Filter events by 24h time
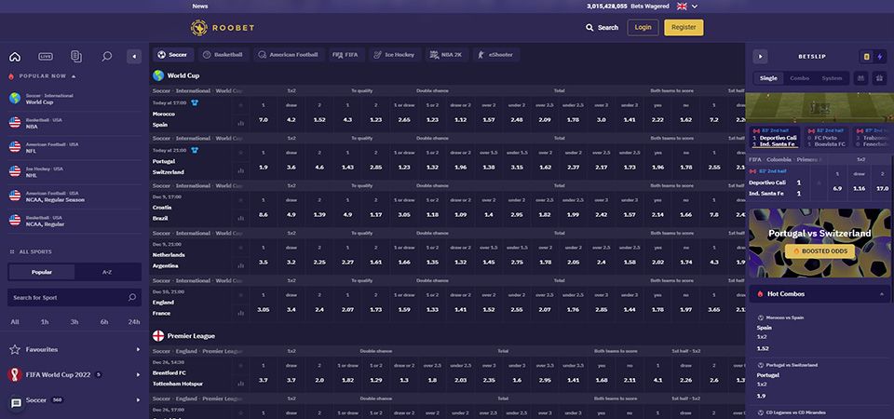The height and width of the screenshot is (419, 894). pos(134,322)
